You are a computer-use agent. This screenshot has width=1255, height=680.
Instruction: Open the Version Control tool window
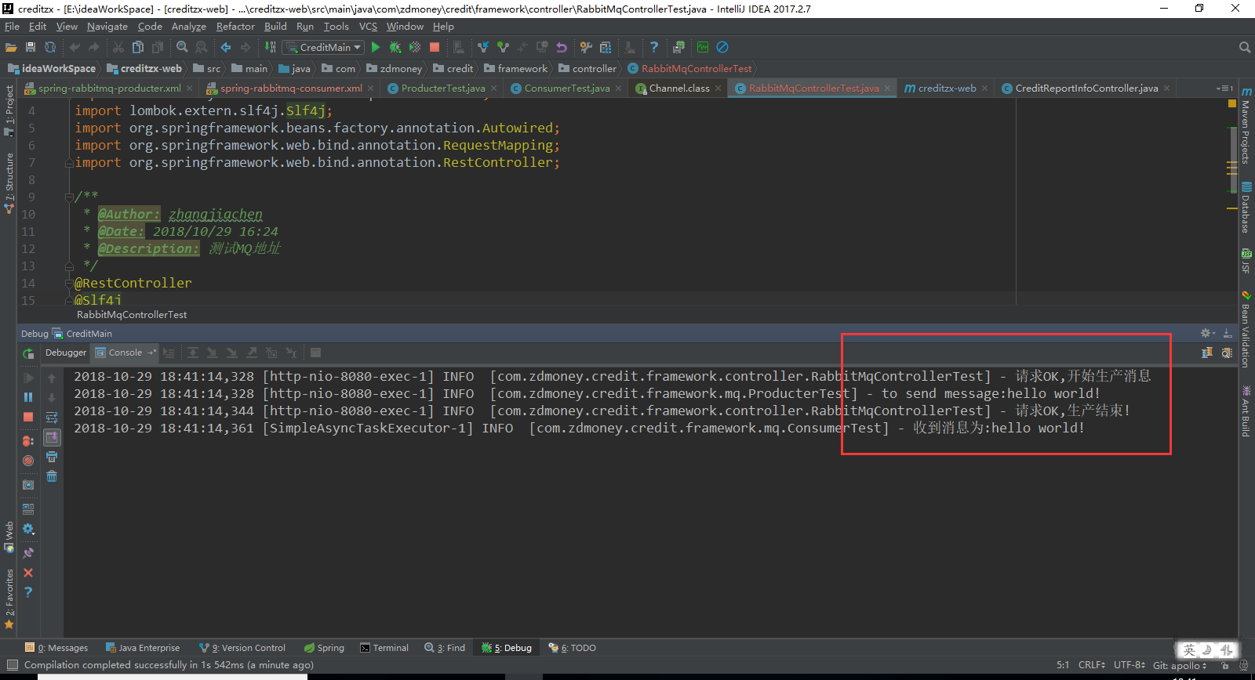coord(242,648)
